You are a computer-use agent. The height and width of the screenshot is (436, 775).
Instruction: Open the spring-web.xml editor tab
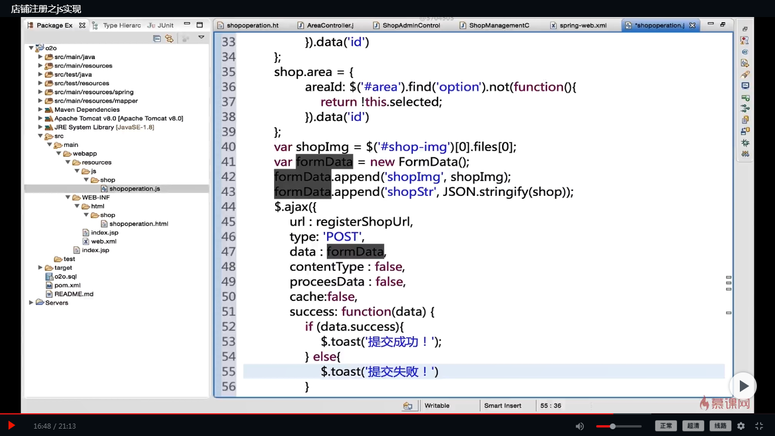coord(578,26)
